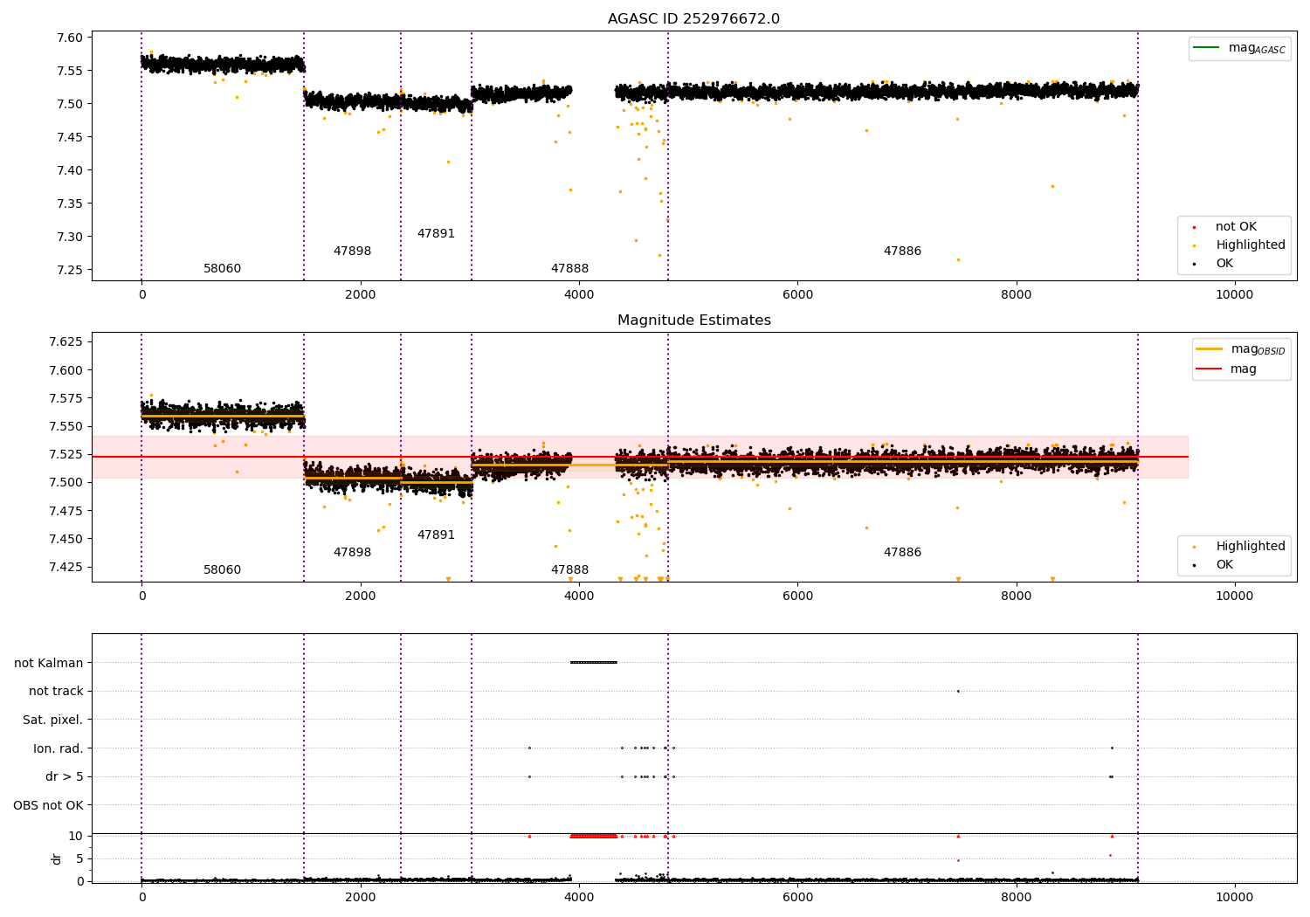Click obsid label 47898 in the top plot

point(352,252)
